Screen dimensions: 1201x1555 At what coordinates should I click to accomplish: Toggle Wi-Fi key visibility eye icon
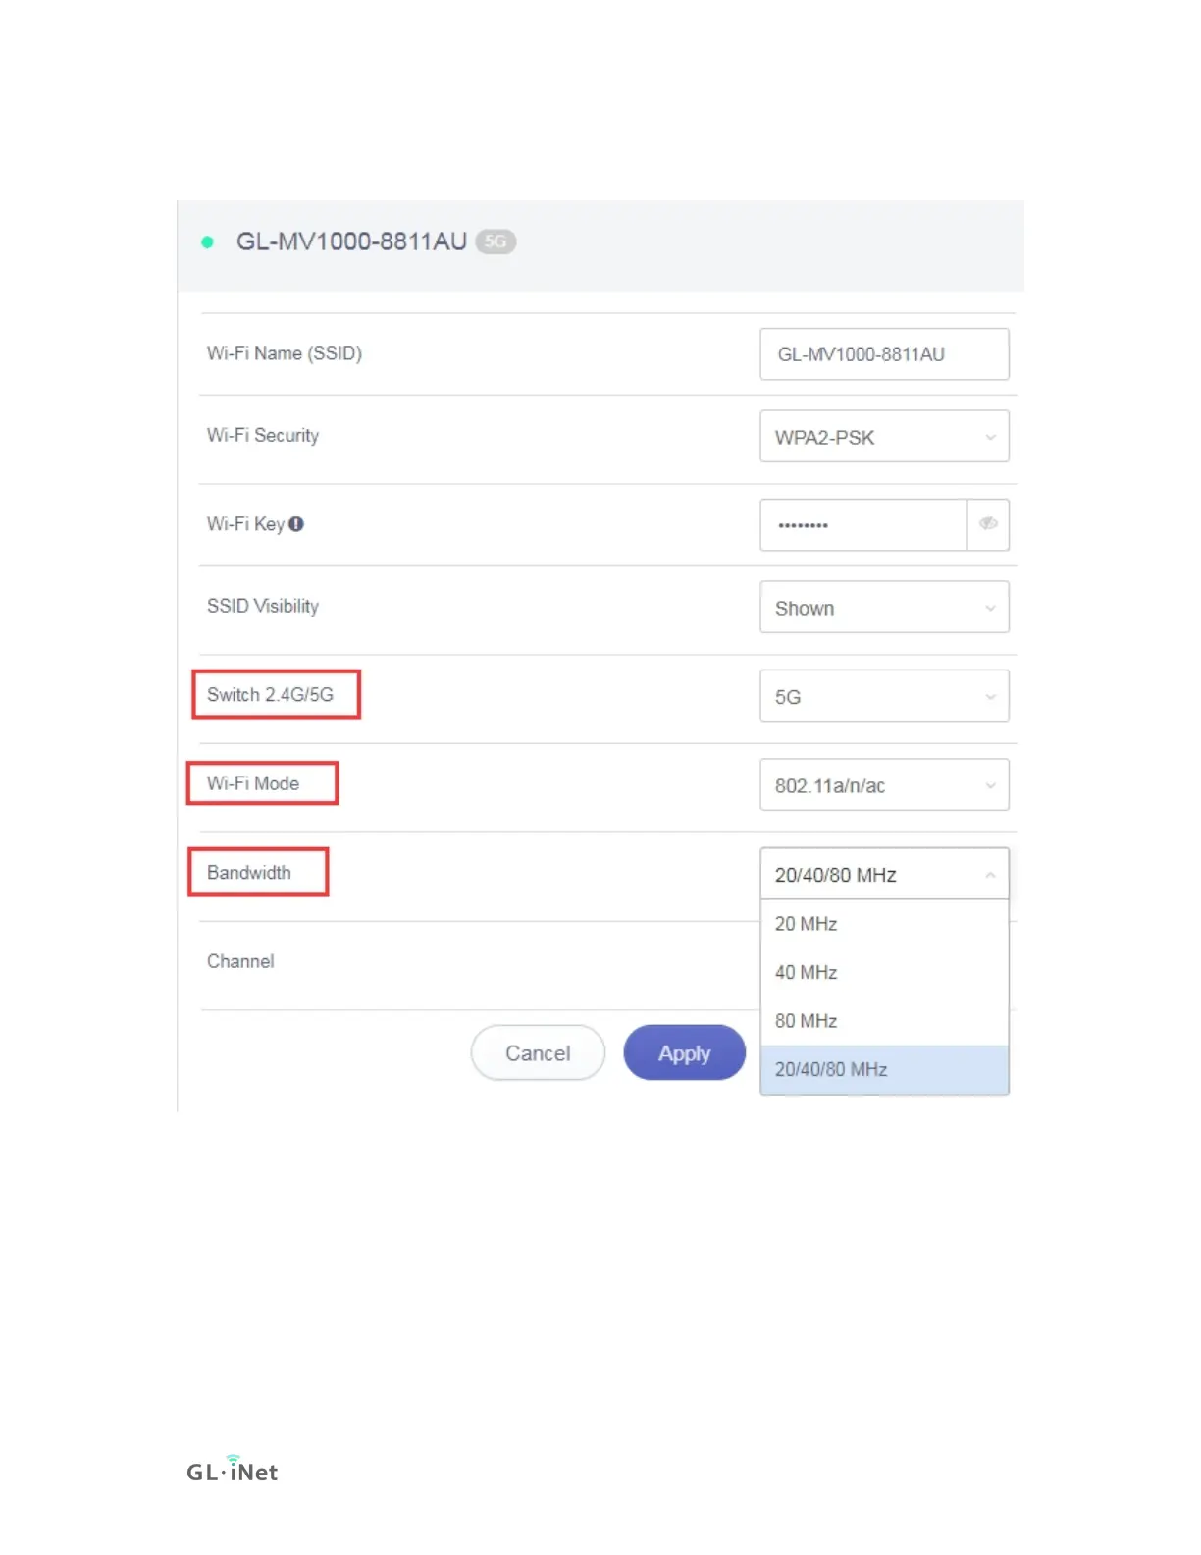tap(988, 524)
